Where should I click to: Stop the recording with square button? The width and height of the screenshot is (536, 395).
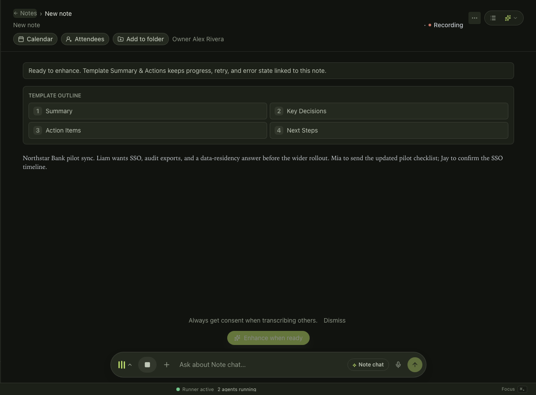click(147, 365)
